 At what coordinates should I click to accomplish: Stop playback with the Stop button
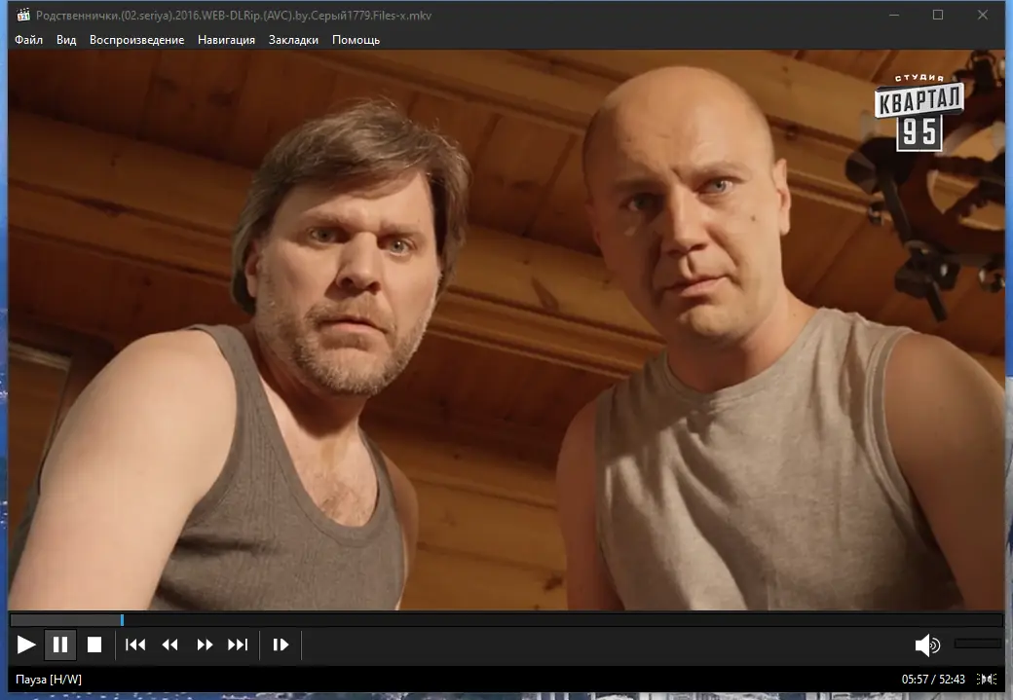point(94,645)
